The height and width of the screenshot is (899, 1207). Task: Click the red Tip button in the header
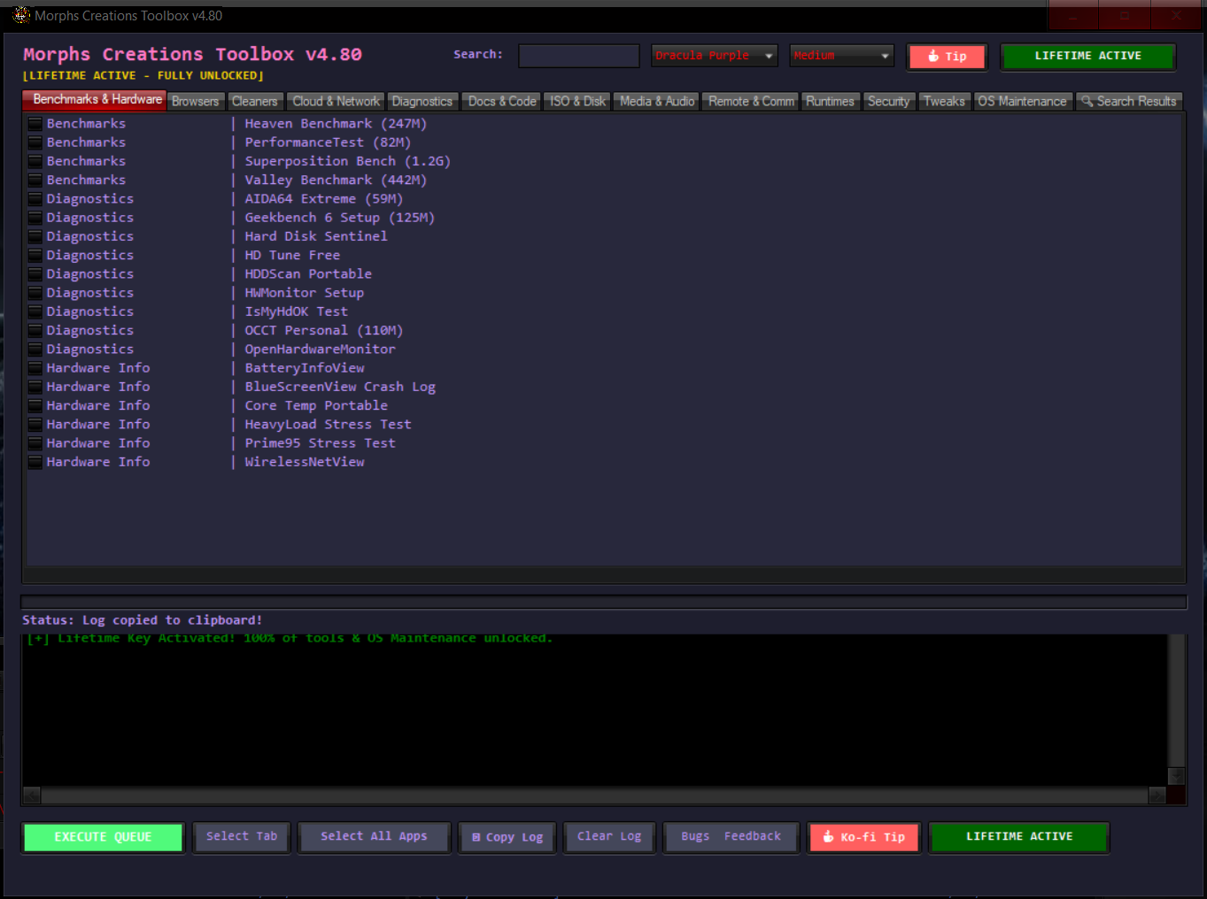947,57
